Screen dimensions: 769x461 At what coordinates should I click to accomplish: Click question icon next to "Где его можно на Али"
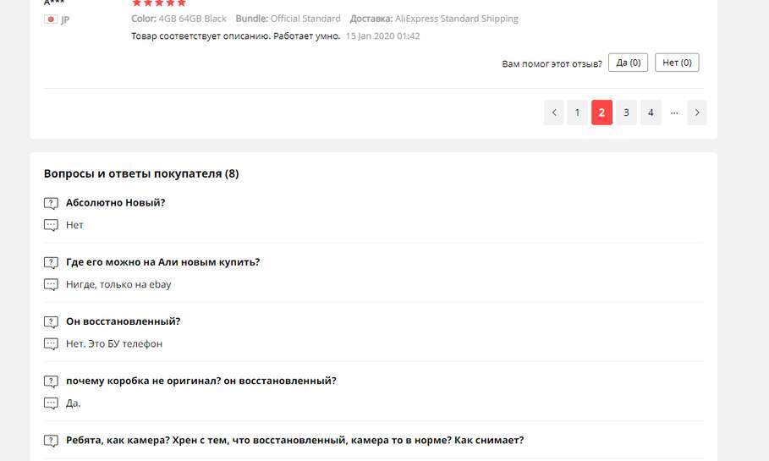click(51, 262)
